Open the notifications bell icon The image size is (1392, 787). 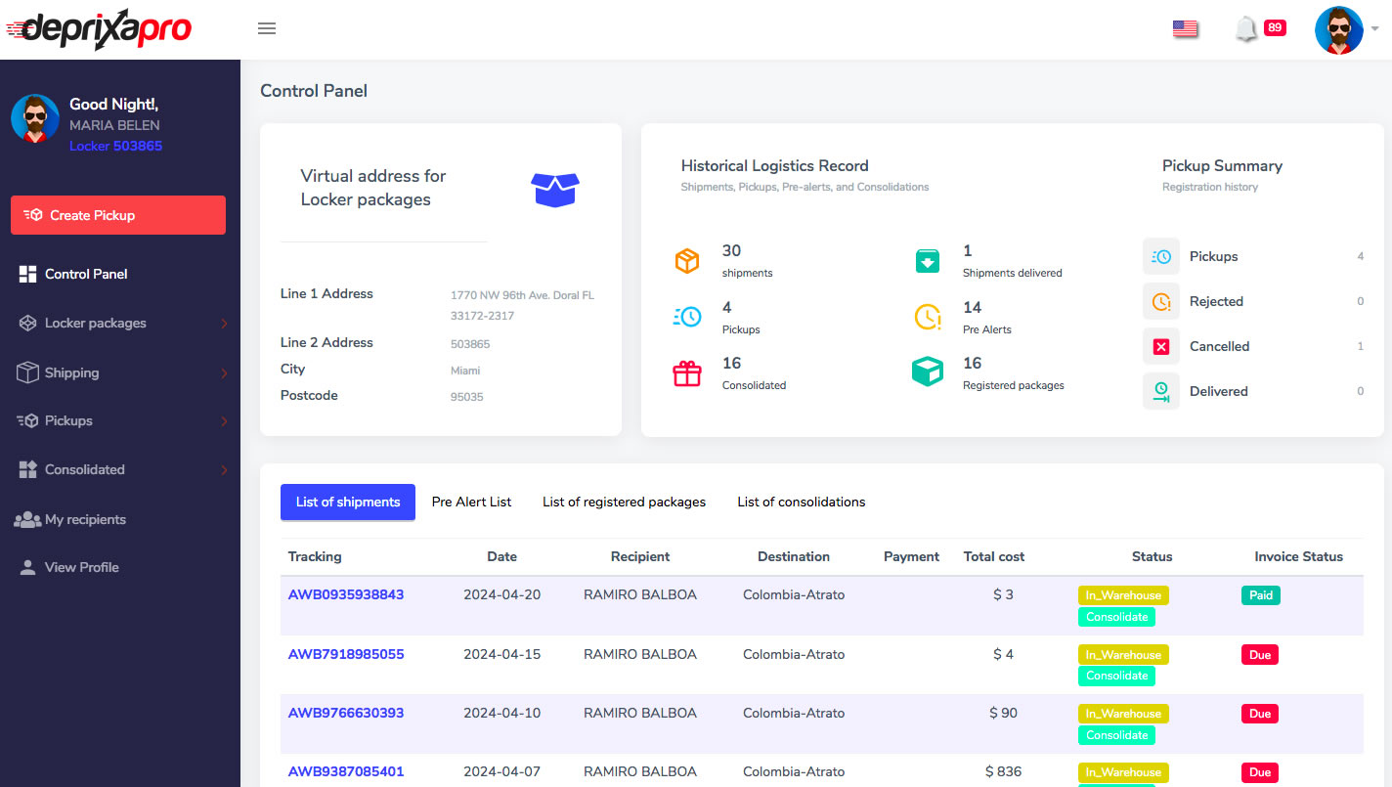tap(1246, 29)
